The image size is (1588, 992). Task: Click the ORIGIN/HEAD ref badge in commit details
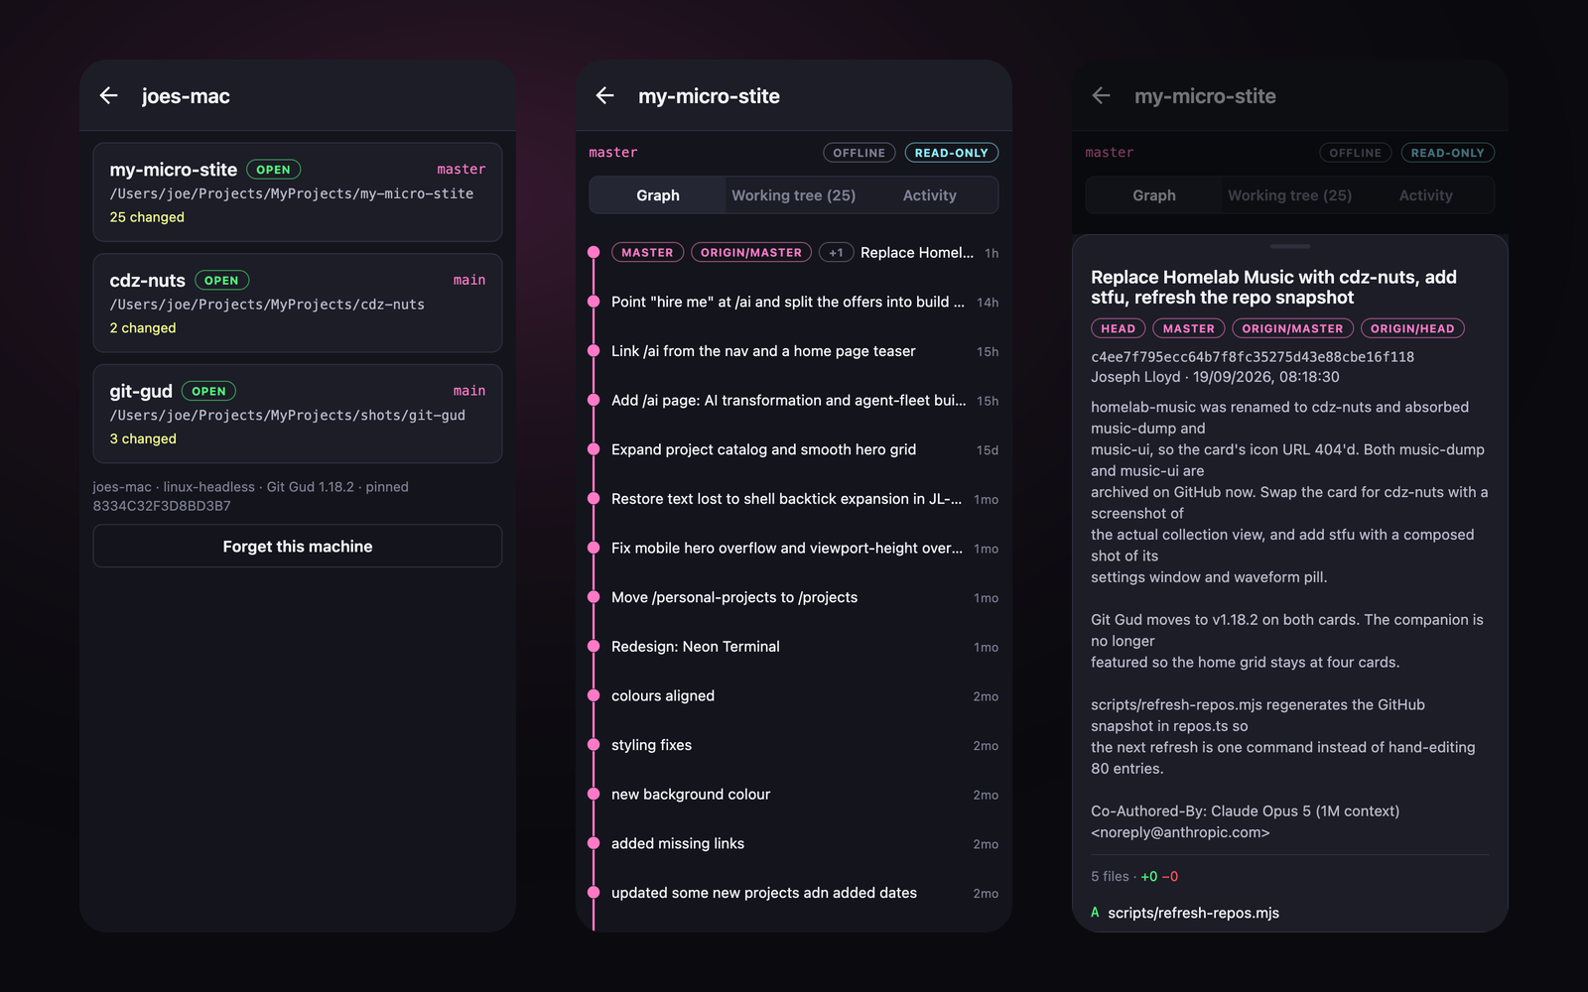tap(1412, 328)
